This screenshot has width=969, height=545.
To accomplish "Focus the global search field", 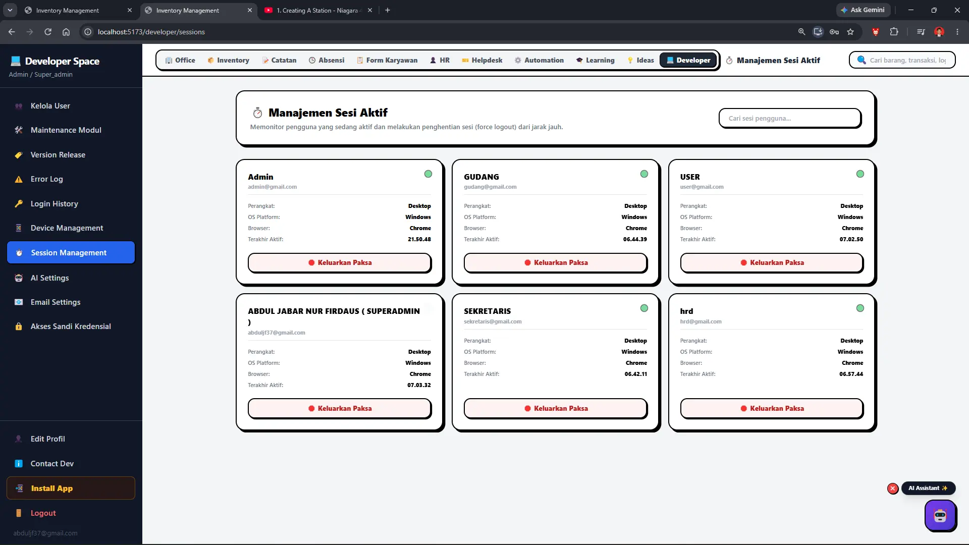I will point(902,60).
